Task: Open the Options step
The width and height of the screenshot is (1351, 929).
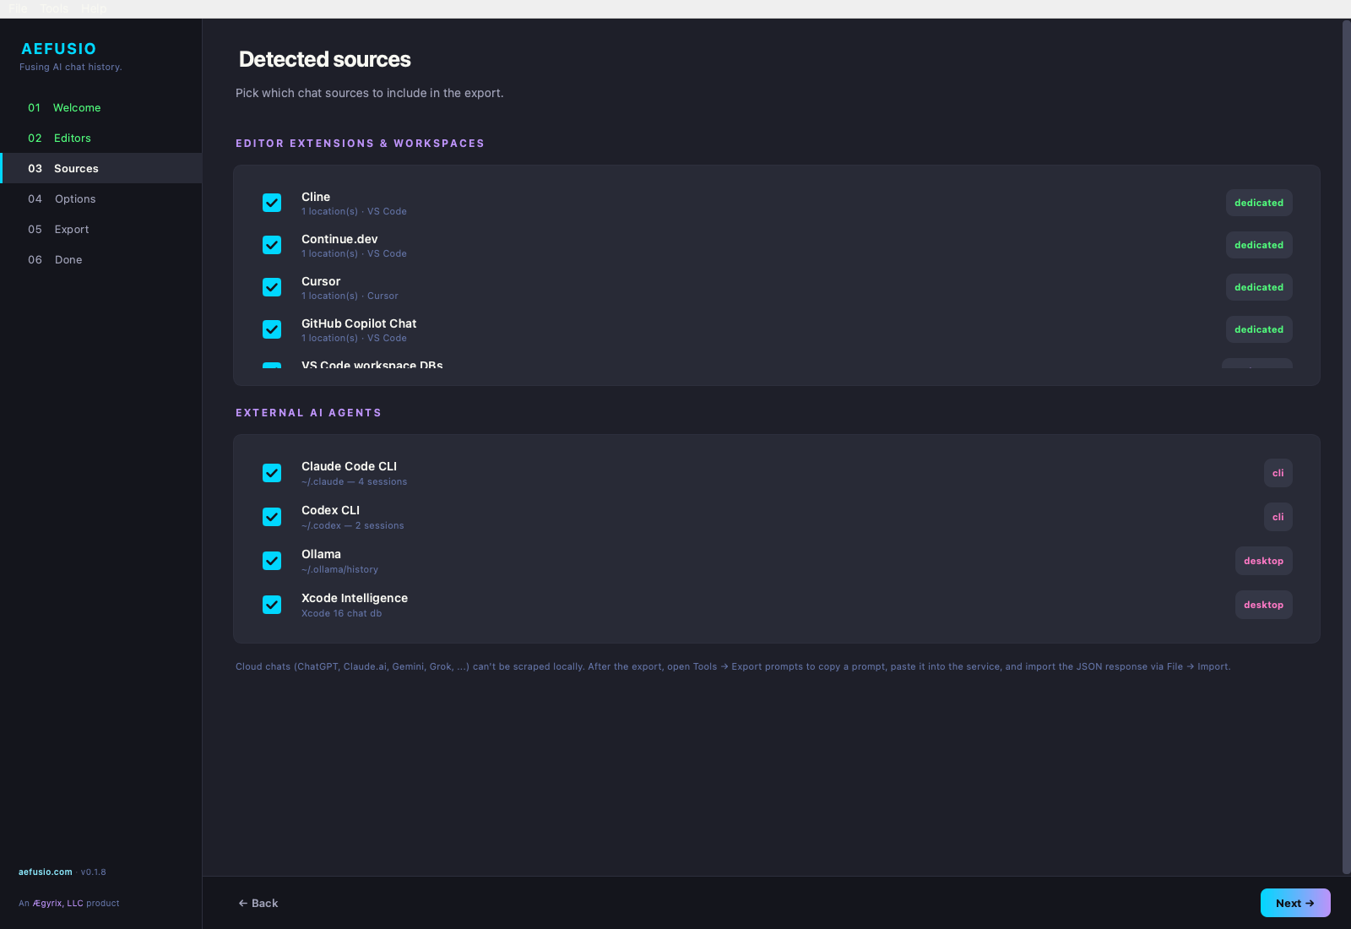Action: [75, 198]
